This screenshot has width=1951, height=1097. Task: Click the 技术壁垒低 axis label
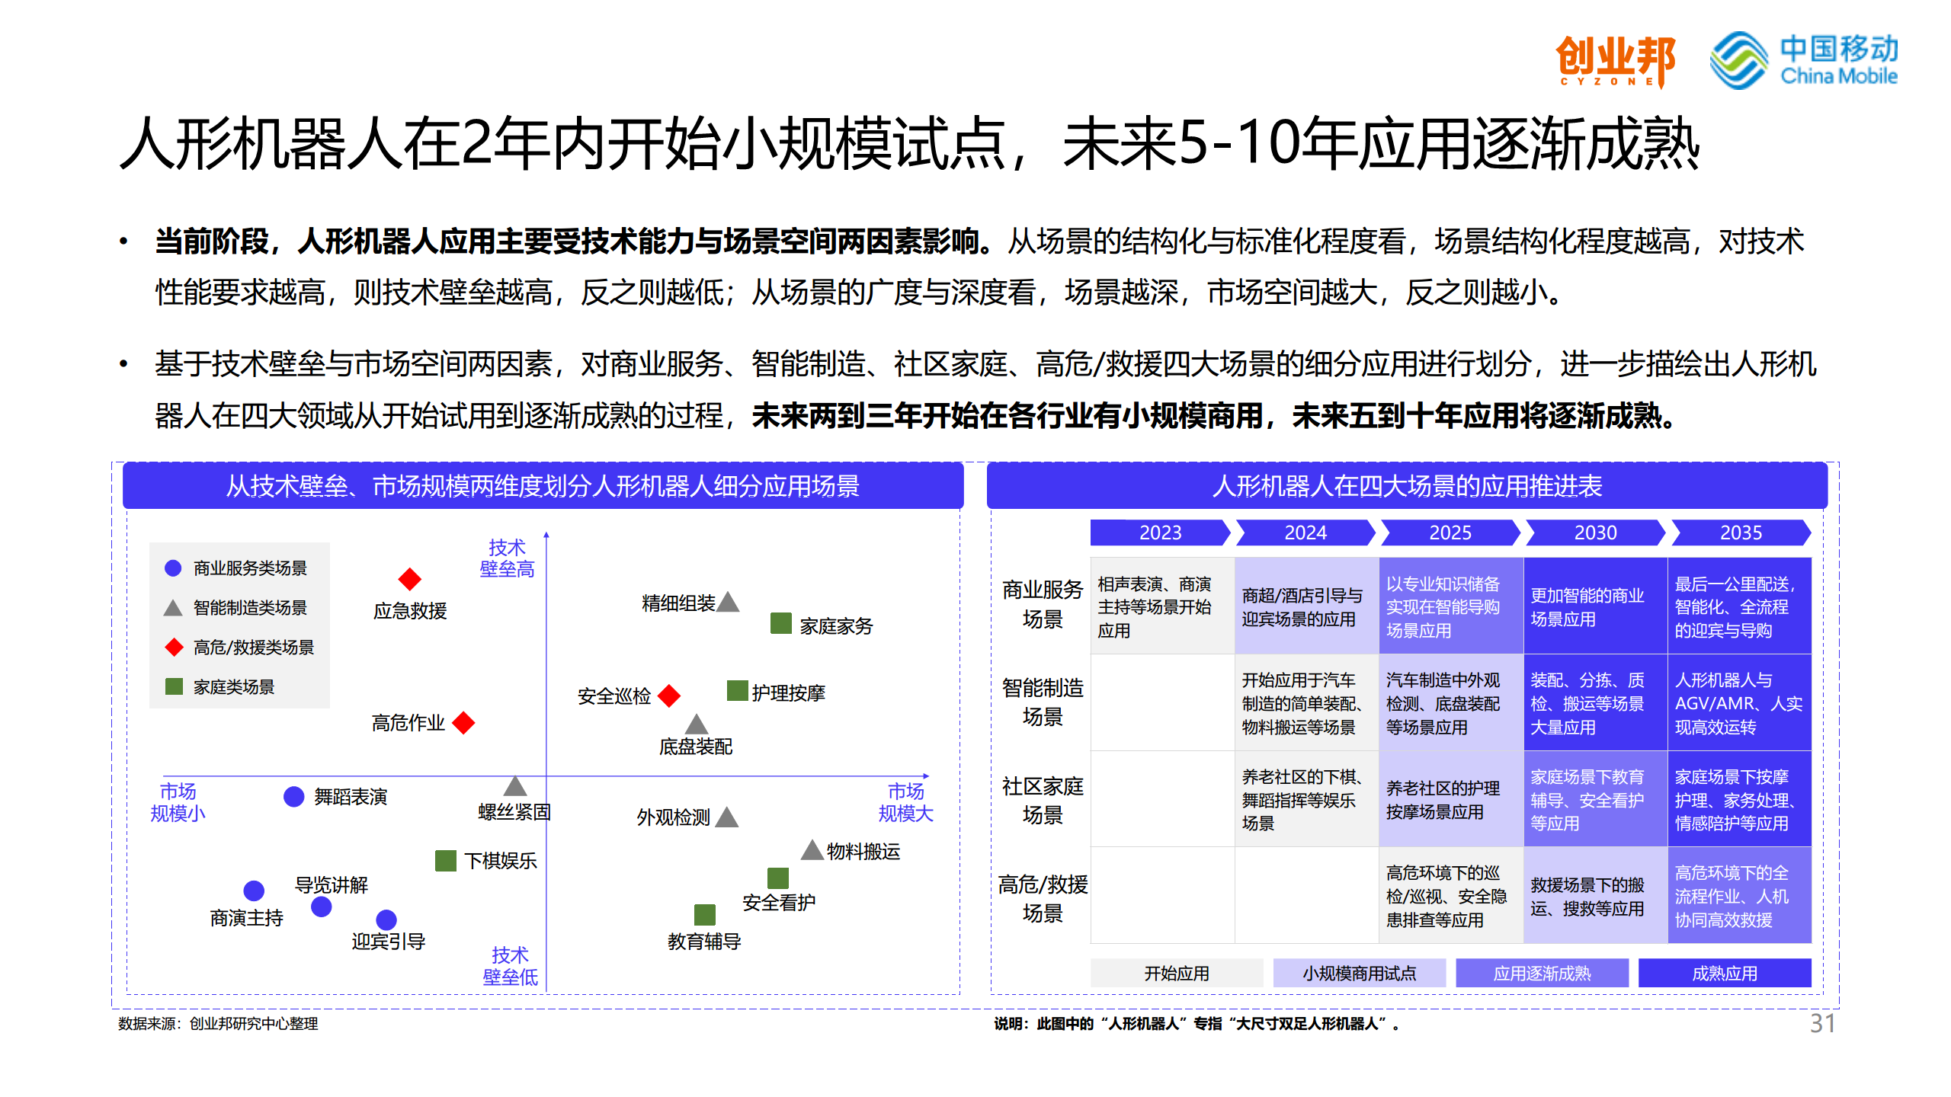click(510, 966)
